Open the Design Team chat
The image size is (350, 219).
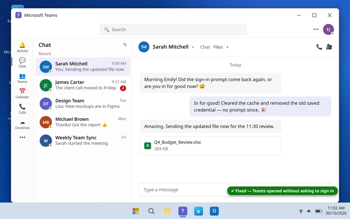tap(83, 104)
